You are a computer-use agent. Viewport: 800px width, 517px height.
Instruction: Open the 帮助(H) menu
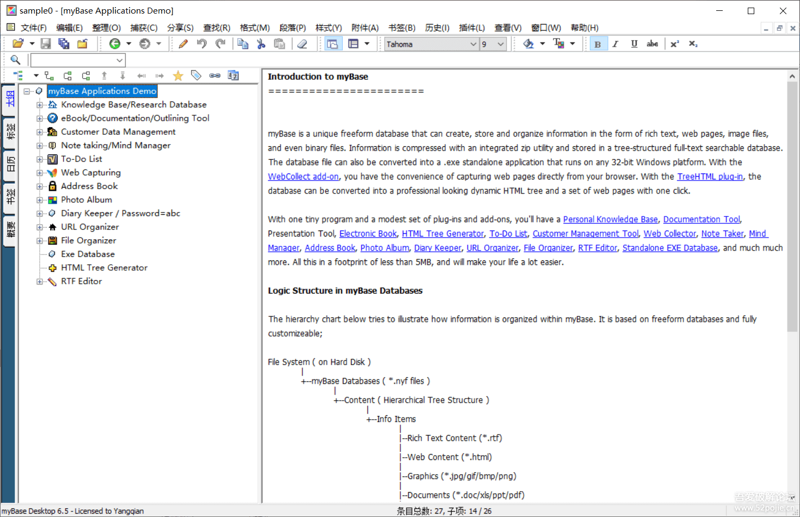tap(584, 28)
